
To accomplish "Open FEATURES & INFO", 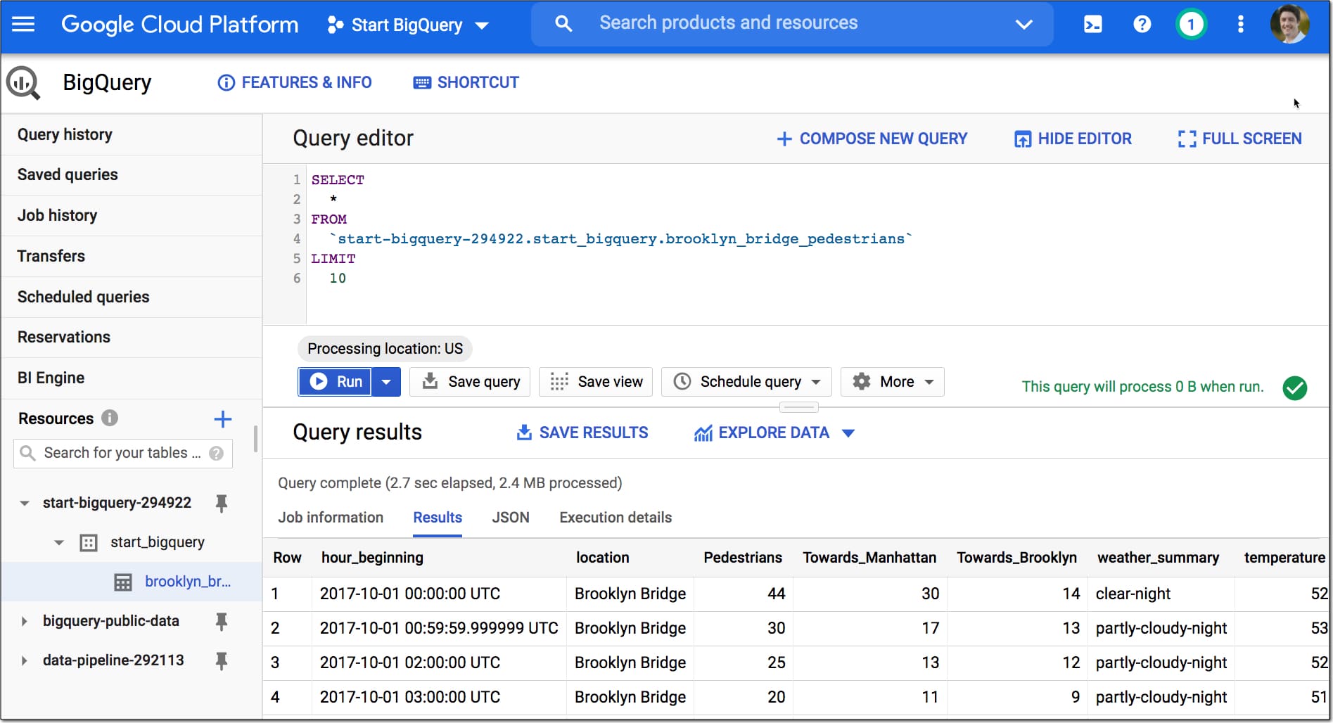I will [x=295, y=82].
